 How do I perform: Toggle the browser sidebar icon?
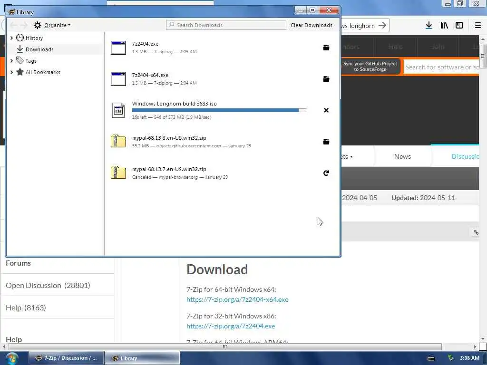pyautogui.click(x=459, y=26)
